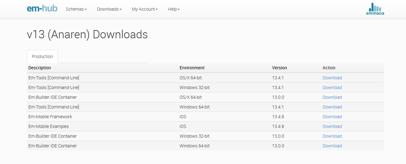
Task: Click Em-Tools [Command-Line] in the Windows 32-bit row
Action: coord(54,87)
